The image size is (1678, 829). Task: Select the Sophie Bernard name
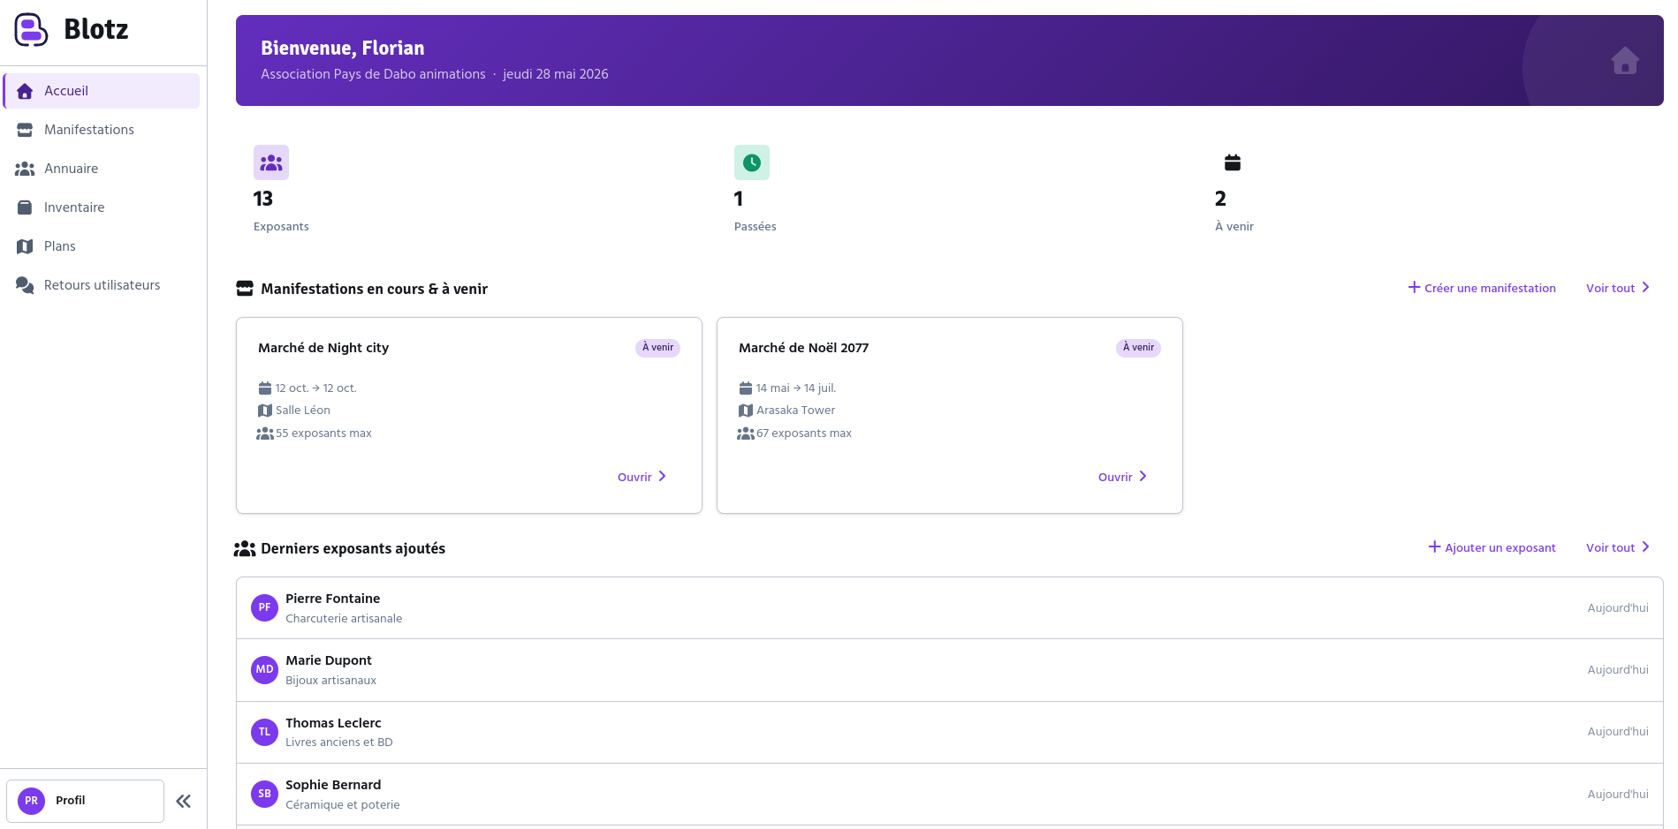pyautogui.click(x=333, y=785)
